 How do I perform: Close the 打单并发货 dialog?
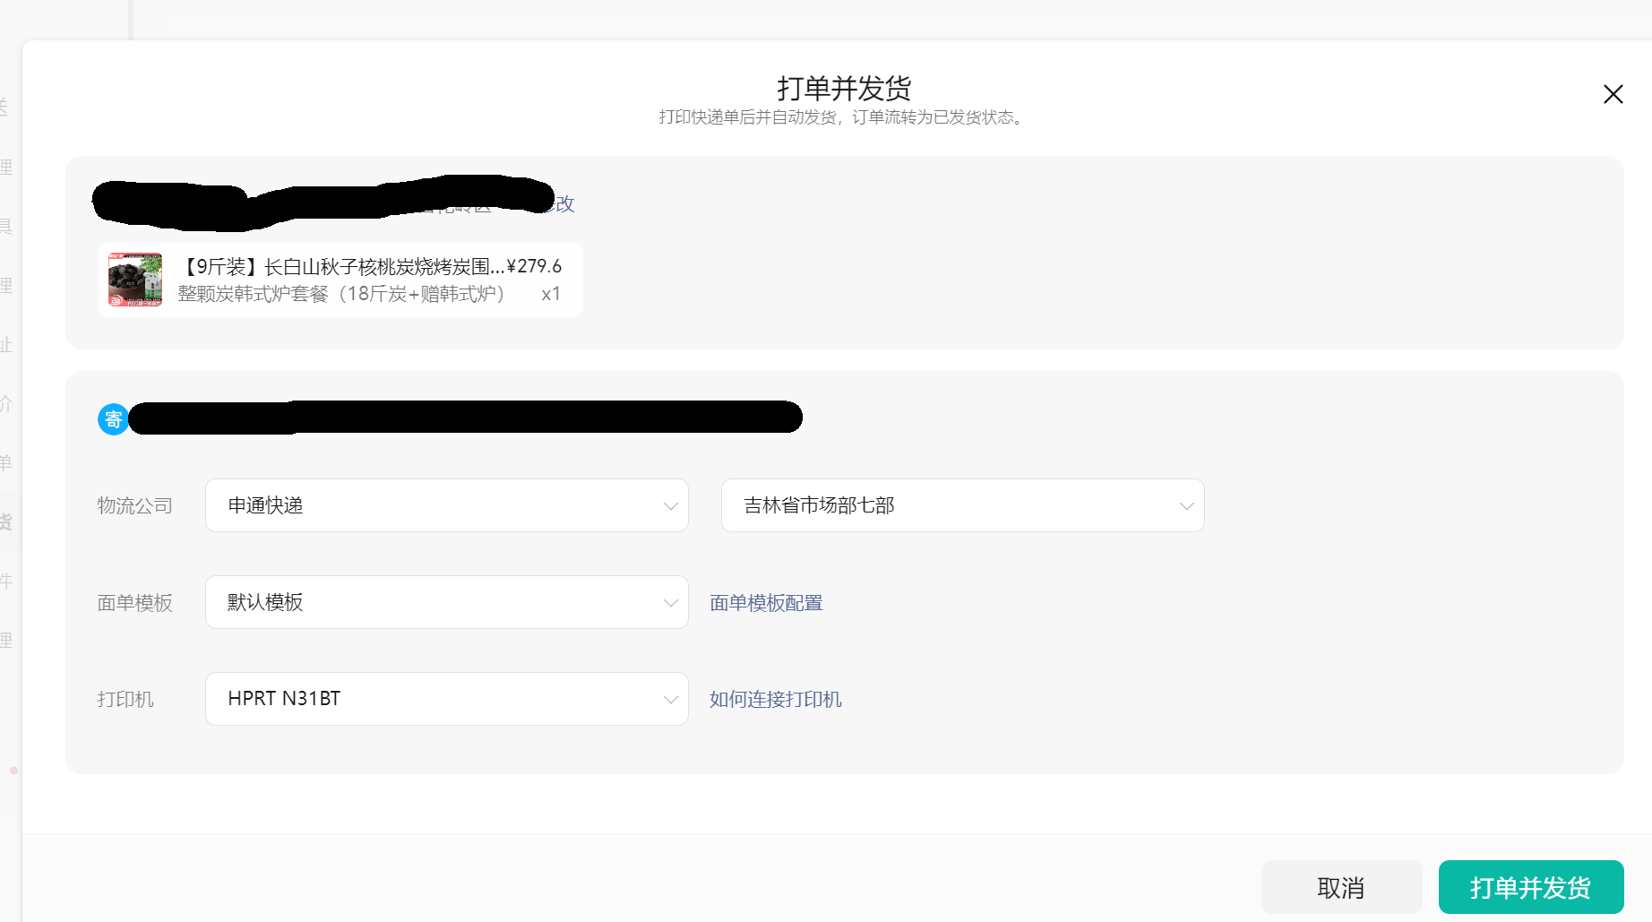1613,94
